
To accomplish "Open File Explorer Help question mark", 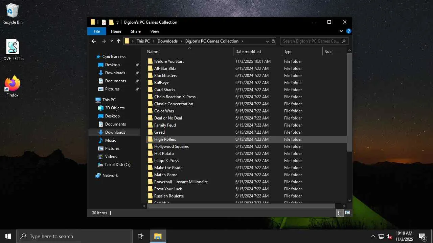I will (349, 31).
